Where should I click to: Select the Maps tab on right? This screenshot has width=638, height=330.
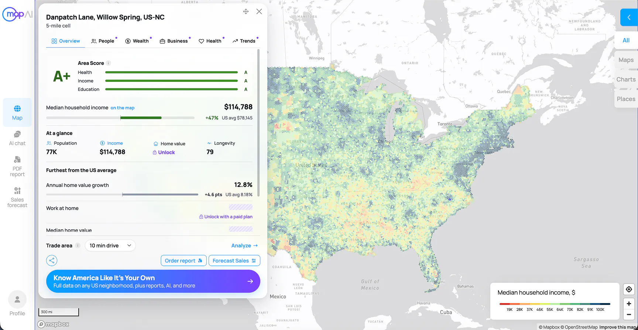click(x=626, y=60)
